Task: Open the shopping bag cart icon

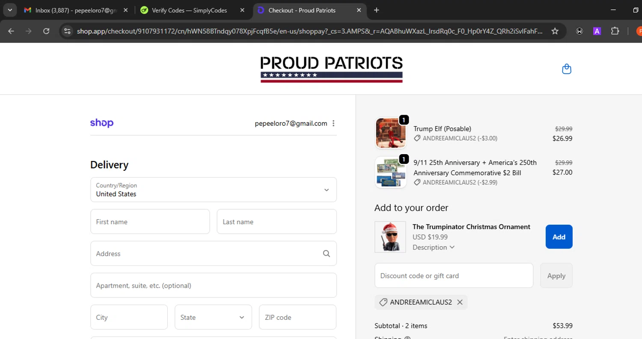Action: pyautogui.click(x=567, y=69)
